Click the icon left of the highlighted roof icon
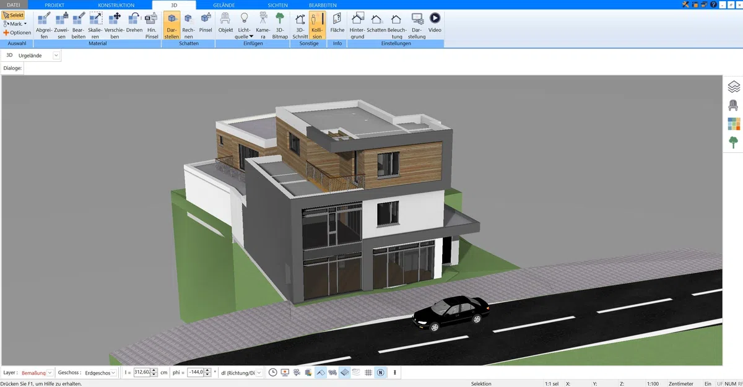The width and height of the screenshot is (743, 387). pyautogui.click(x=309, y=373)
